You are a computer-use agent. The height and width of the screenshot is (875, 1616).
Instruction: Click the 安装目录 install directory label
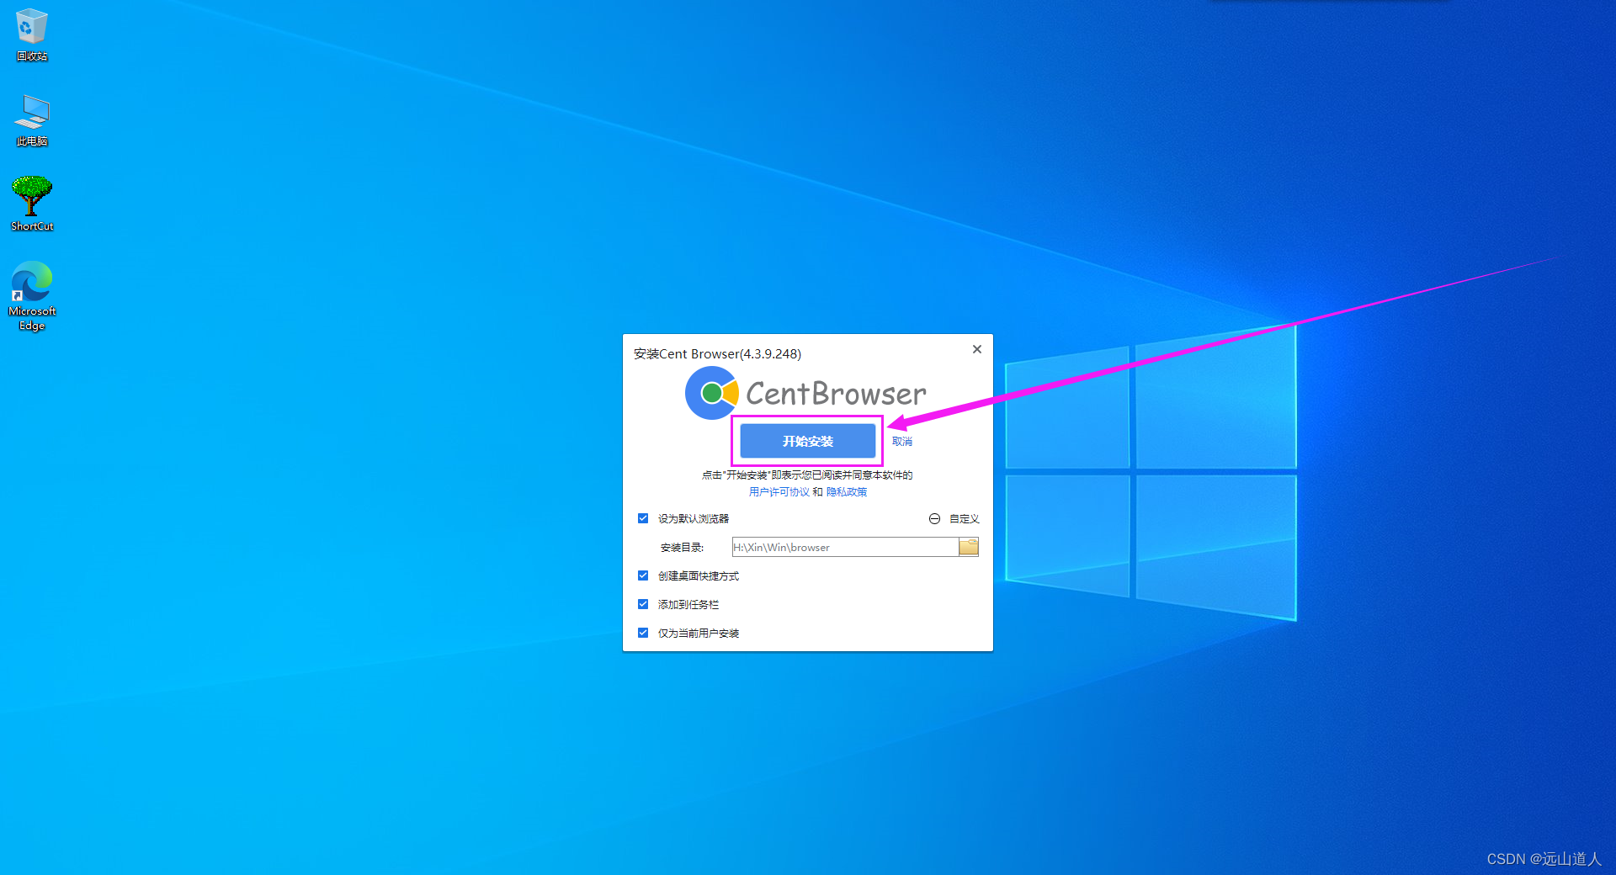682,548
